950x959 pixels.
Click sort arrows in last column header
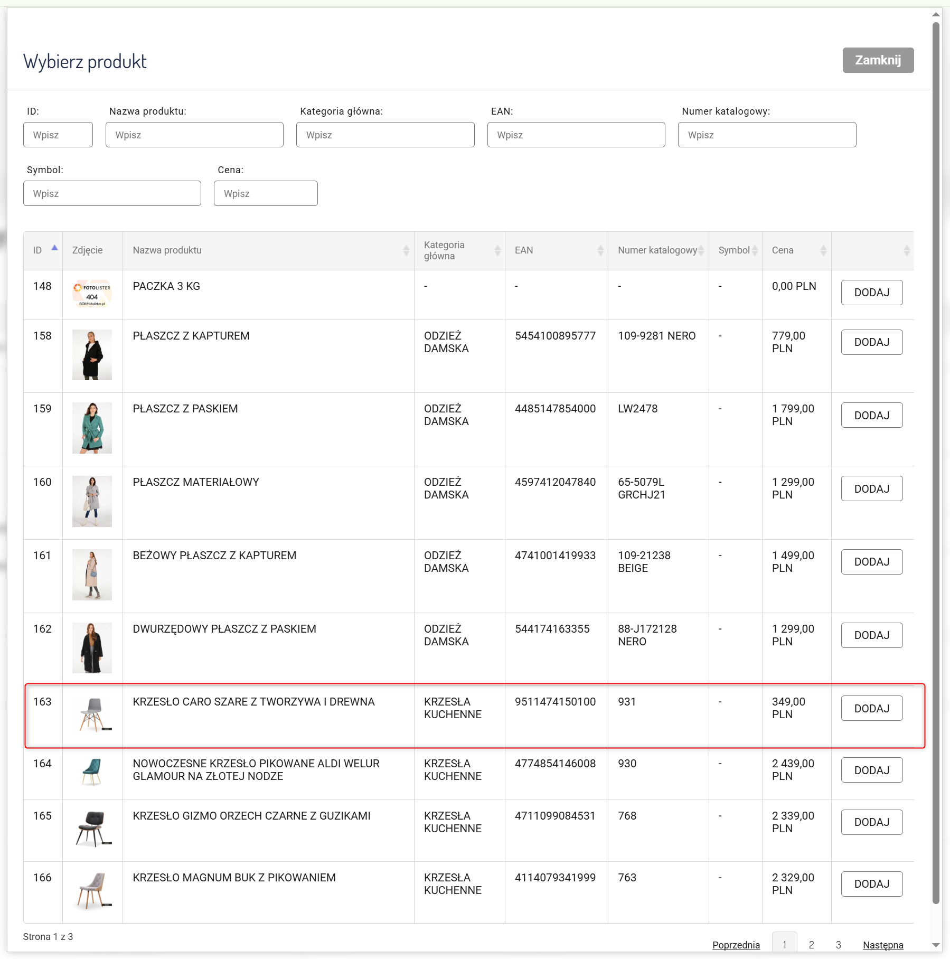pyautogui.click(x=906, y=251)
